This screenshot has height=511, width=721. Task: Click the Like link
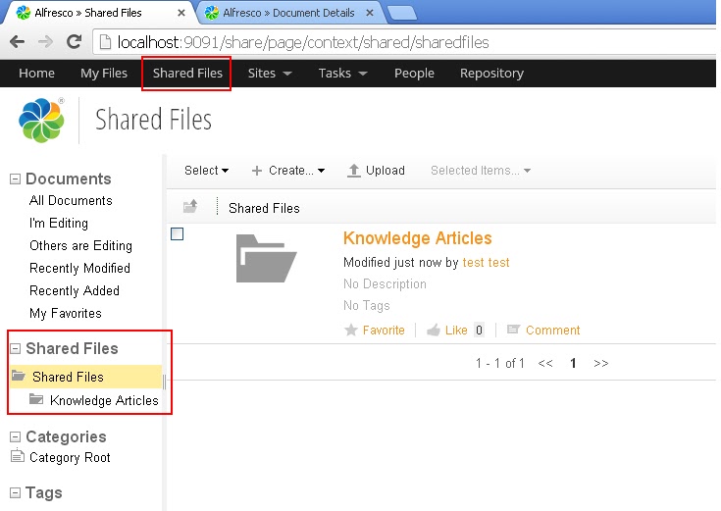click(456, 331)
